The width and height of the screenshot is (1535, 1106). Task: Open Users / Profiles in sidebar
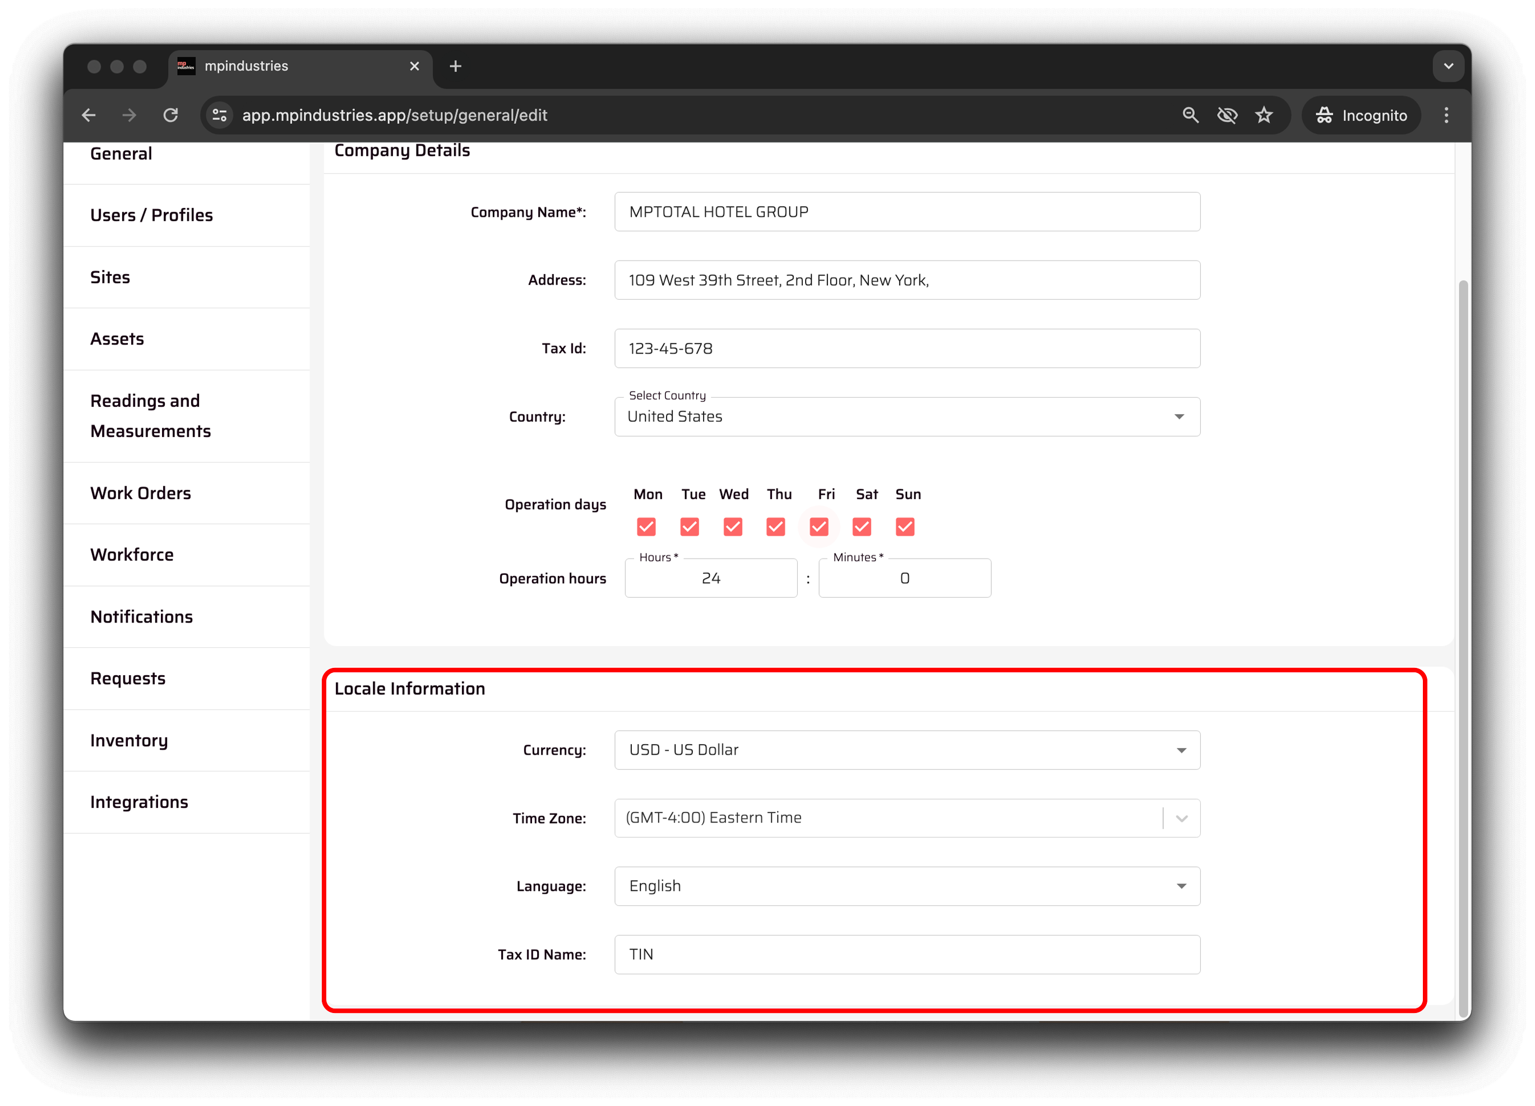151,215
